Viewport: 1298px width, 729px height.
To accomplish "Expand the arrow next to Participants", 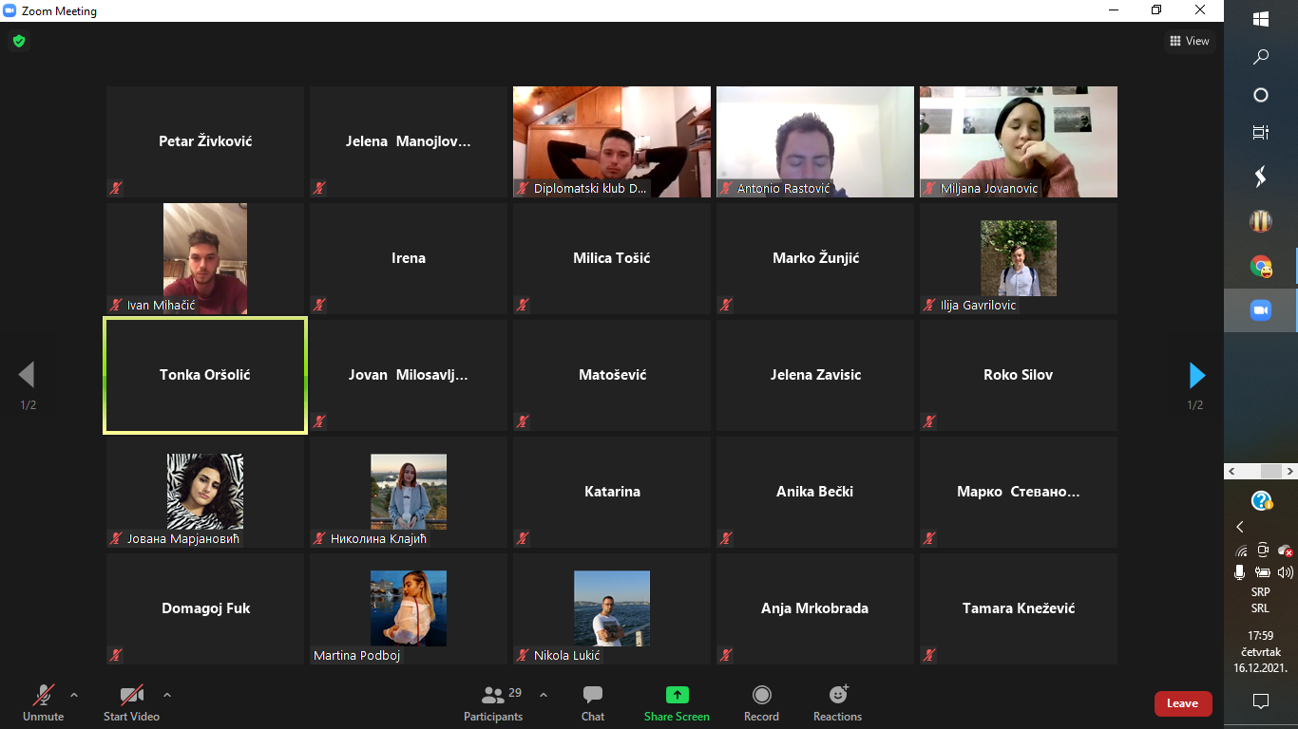I will 544,695.
